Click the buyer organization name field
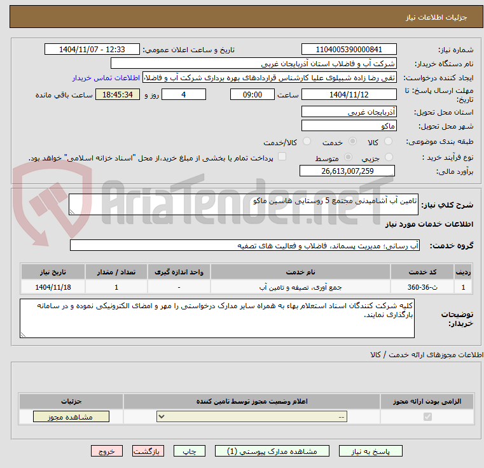 253,64
